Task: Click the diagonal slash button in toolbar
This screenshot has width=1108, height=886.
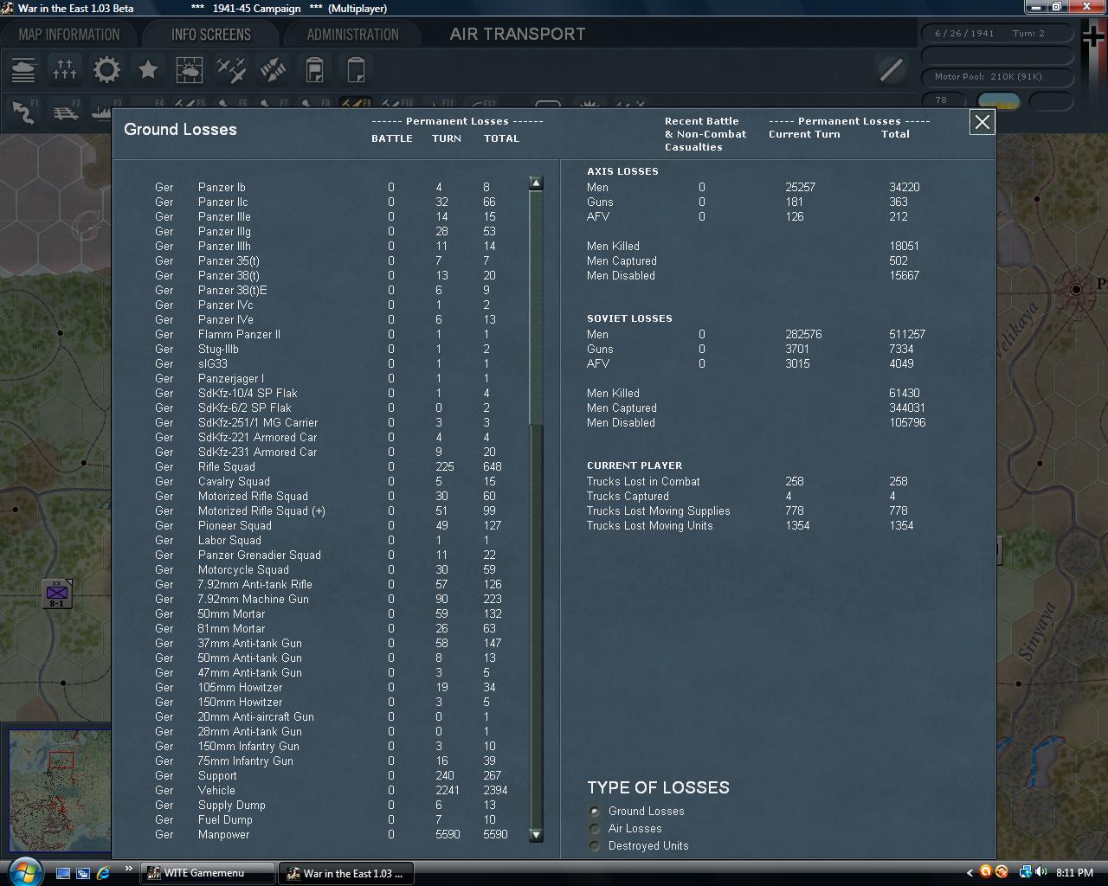Action: pyautogui.click(x=891, y=70)
